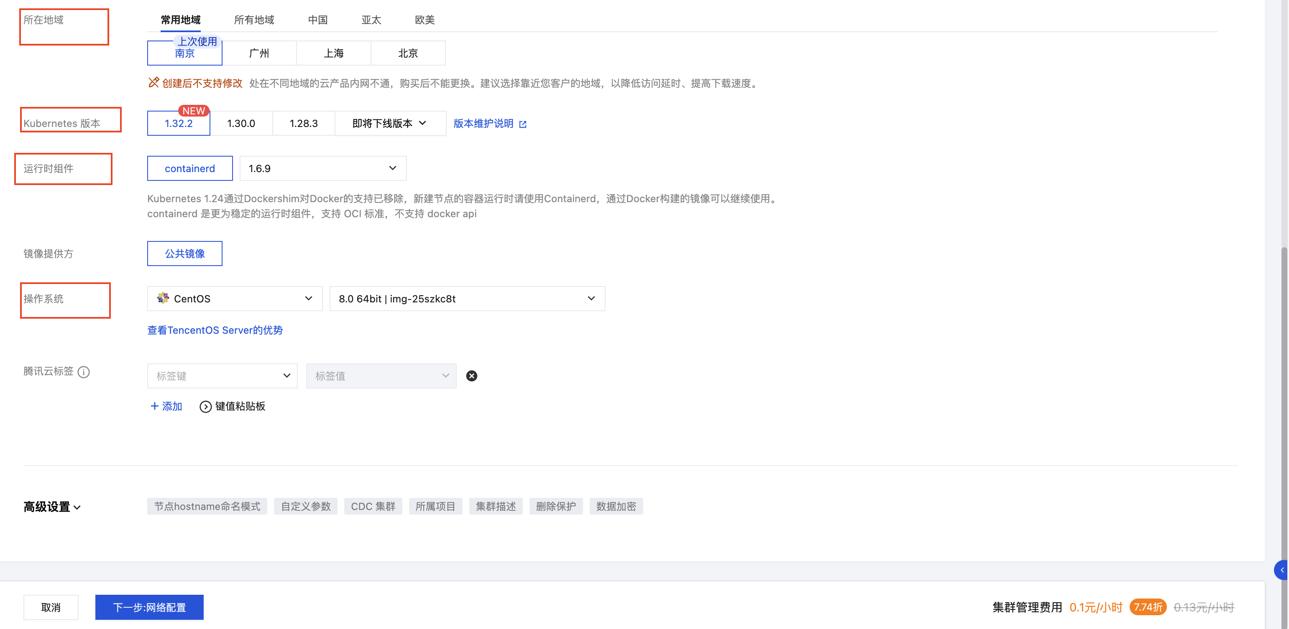Click 添加 to add a tag
The width and height of the screenshot is (1289, 629).
coord(166,406)
